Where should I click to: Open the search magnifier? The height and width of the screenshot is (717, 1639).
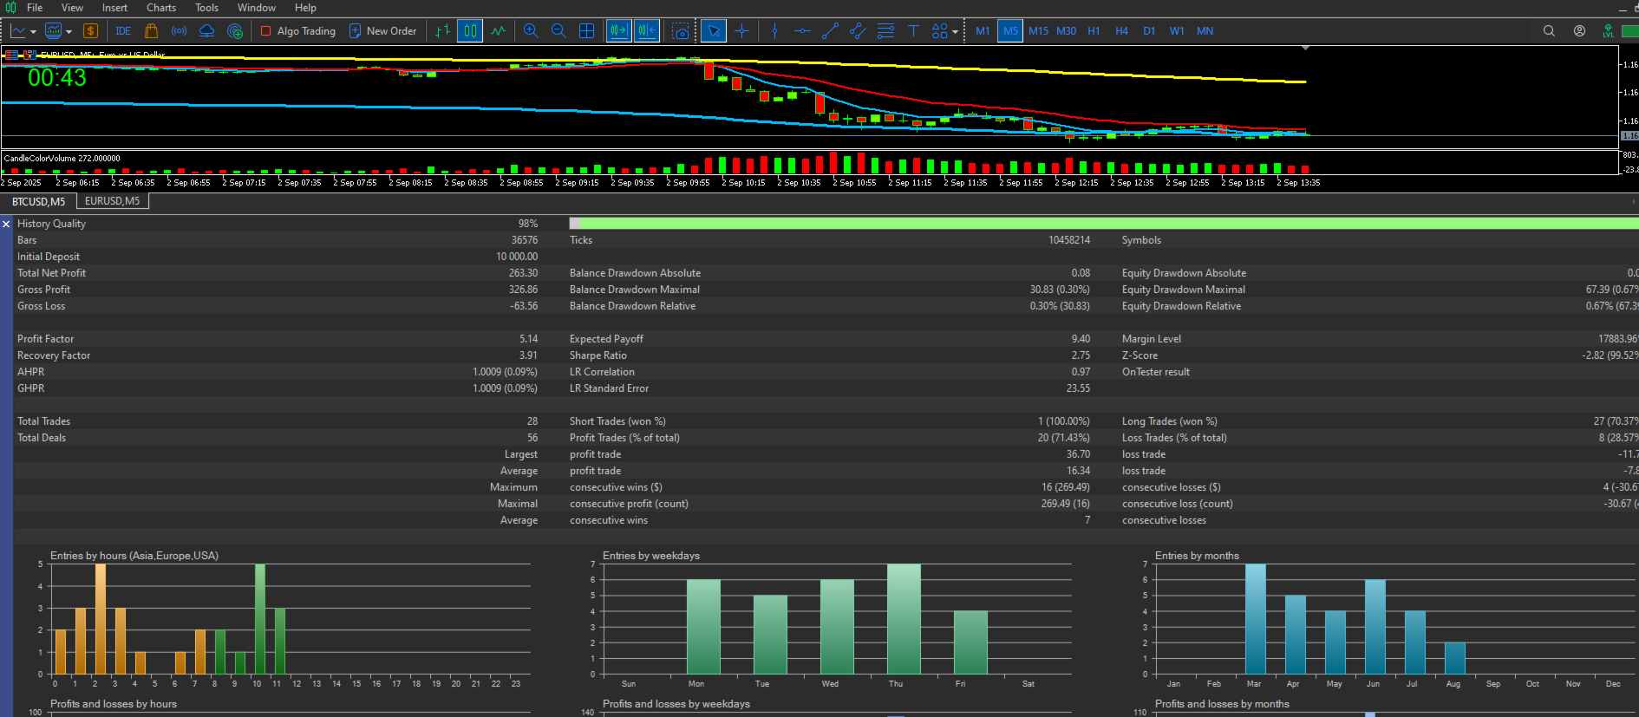[x=1549, y=31]
